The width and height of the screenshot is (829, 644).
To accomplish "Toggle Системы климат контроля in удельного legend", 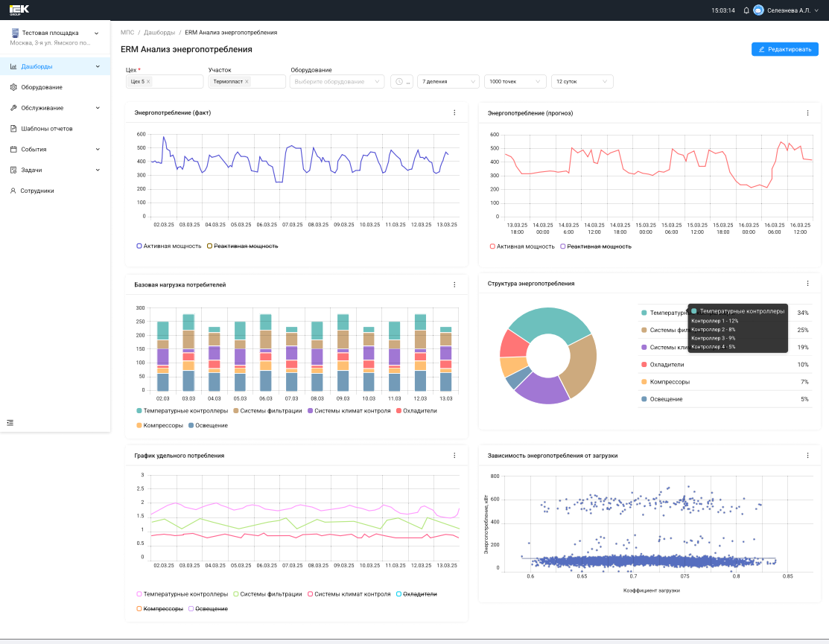I will point(349,594).
